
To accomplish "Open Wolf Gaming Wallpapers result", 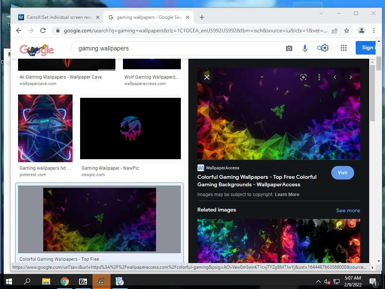I will (x=152, y=77).
